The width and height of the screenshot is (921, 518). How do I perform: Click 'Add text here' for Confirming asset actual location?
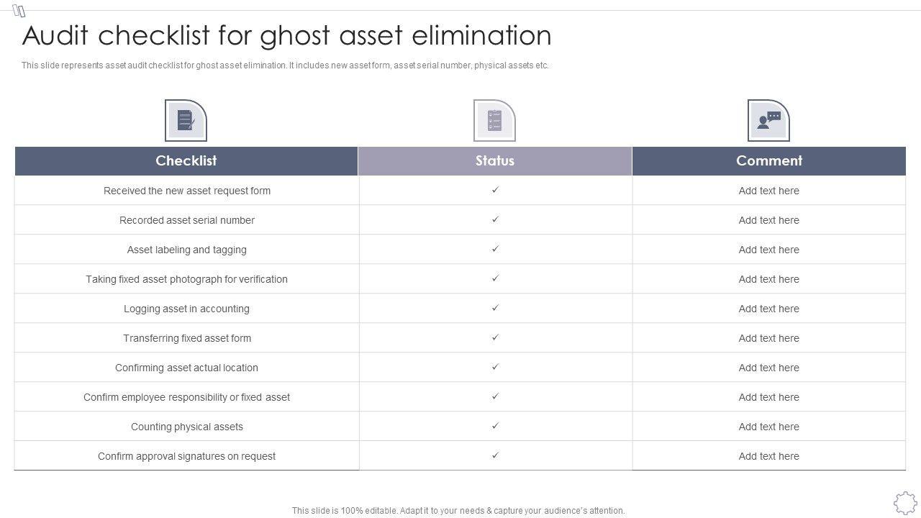(768, 368)
